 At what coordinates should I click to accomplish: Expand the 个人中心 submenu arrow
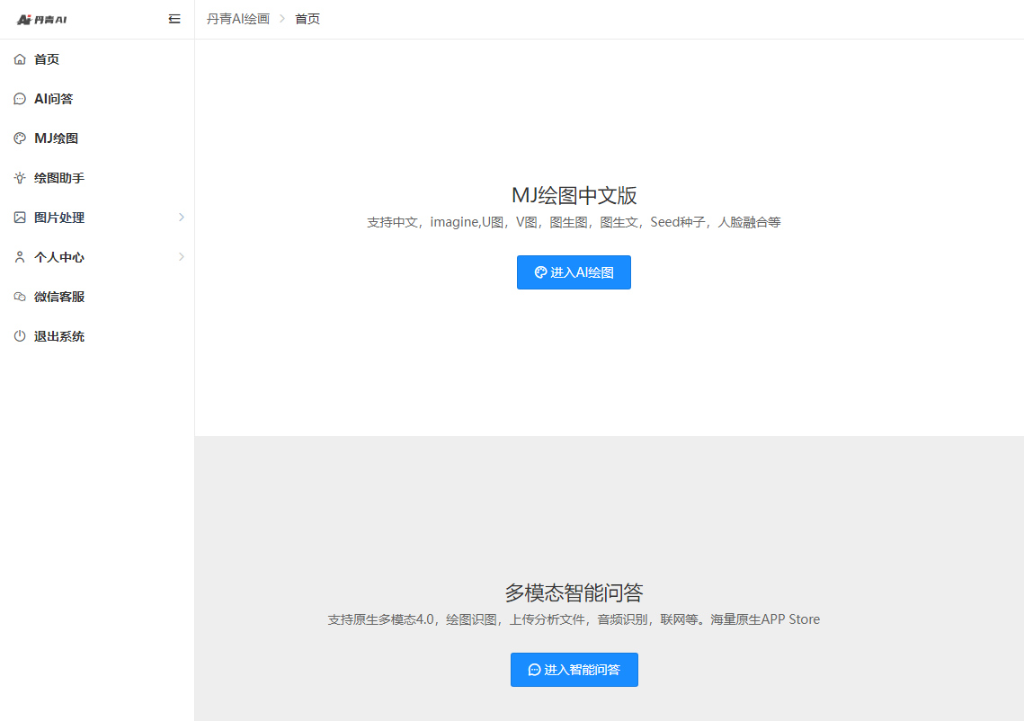(181, 257)
